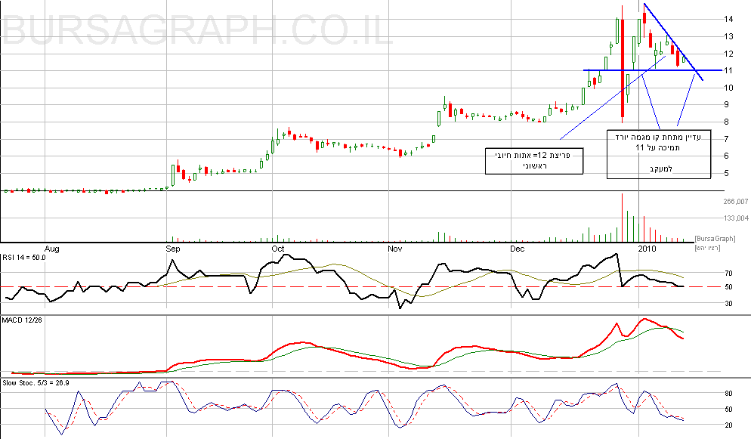Select the Oct label on time axis
The height and width of the screenshot is (439, 751).
277,248
